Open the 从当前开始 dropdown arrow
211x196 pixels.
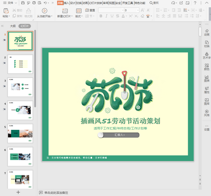tap(52, 16)
